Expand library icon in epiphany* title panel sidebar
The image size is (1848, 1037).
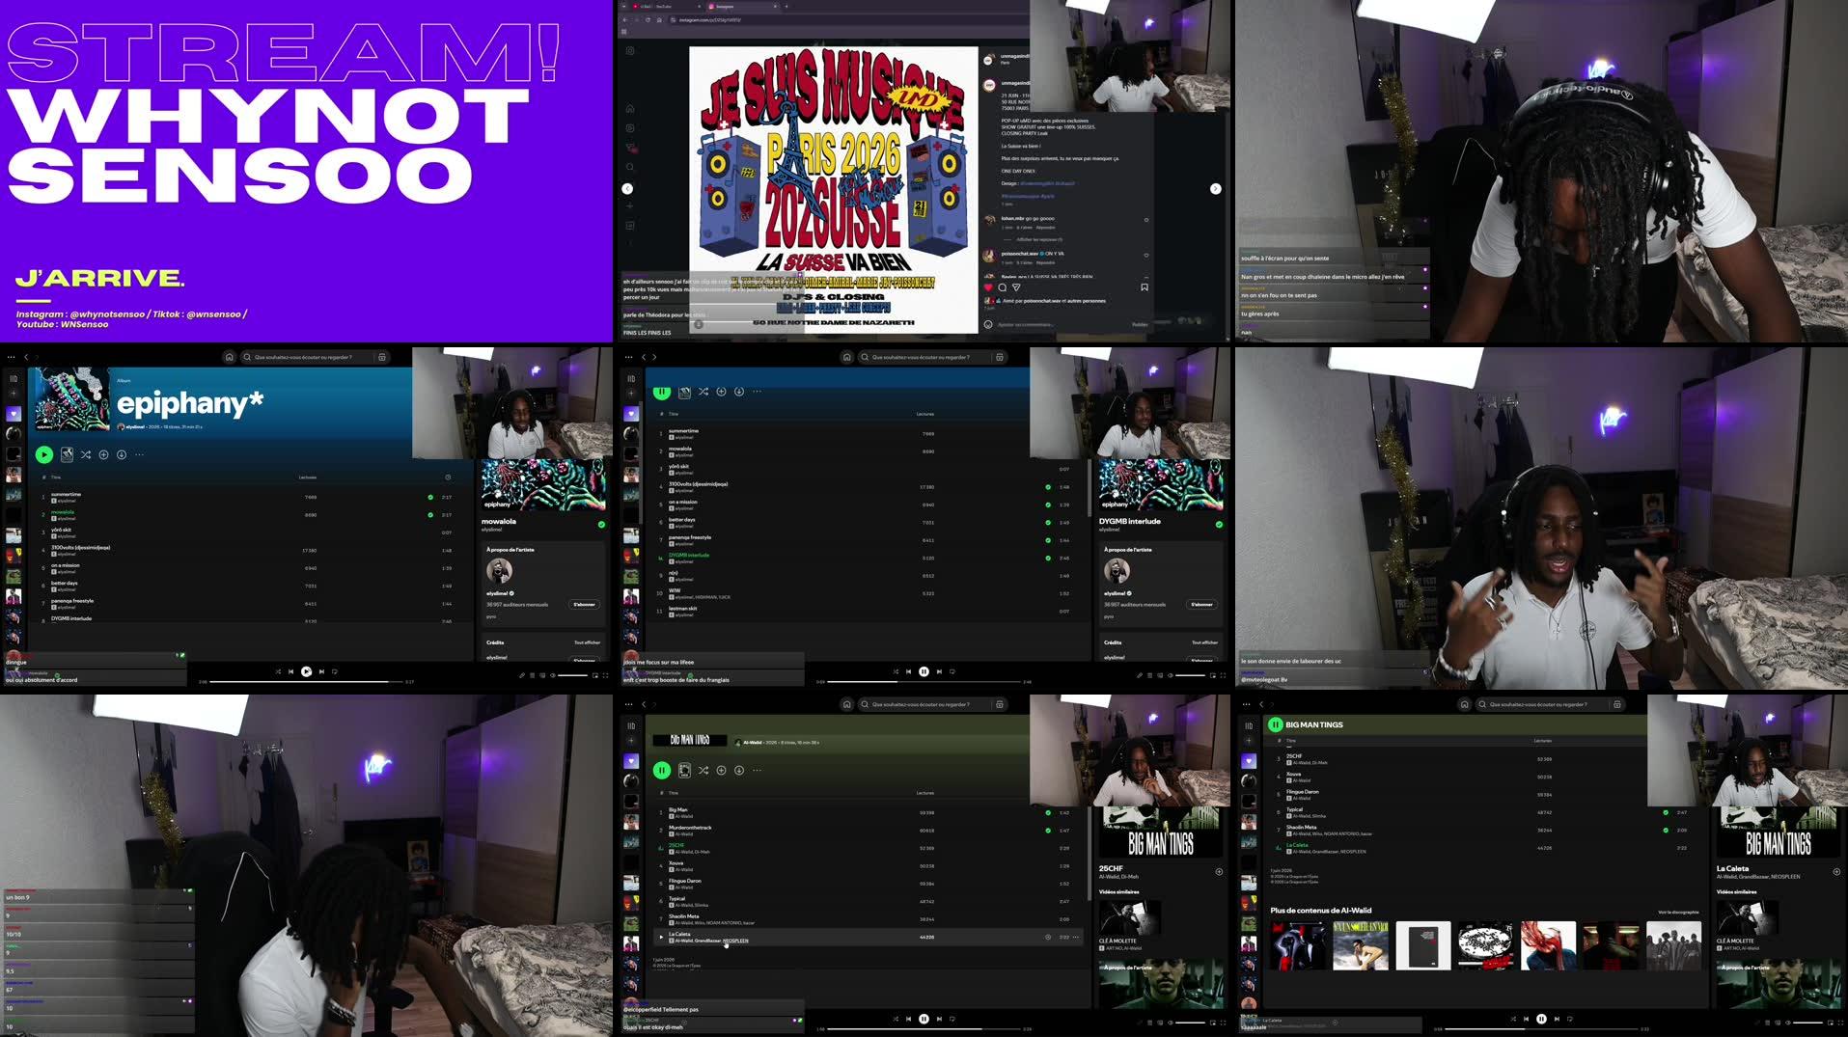pyautogui.click(x=14, y=378)
